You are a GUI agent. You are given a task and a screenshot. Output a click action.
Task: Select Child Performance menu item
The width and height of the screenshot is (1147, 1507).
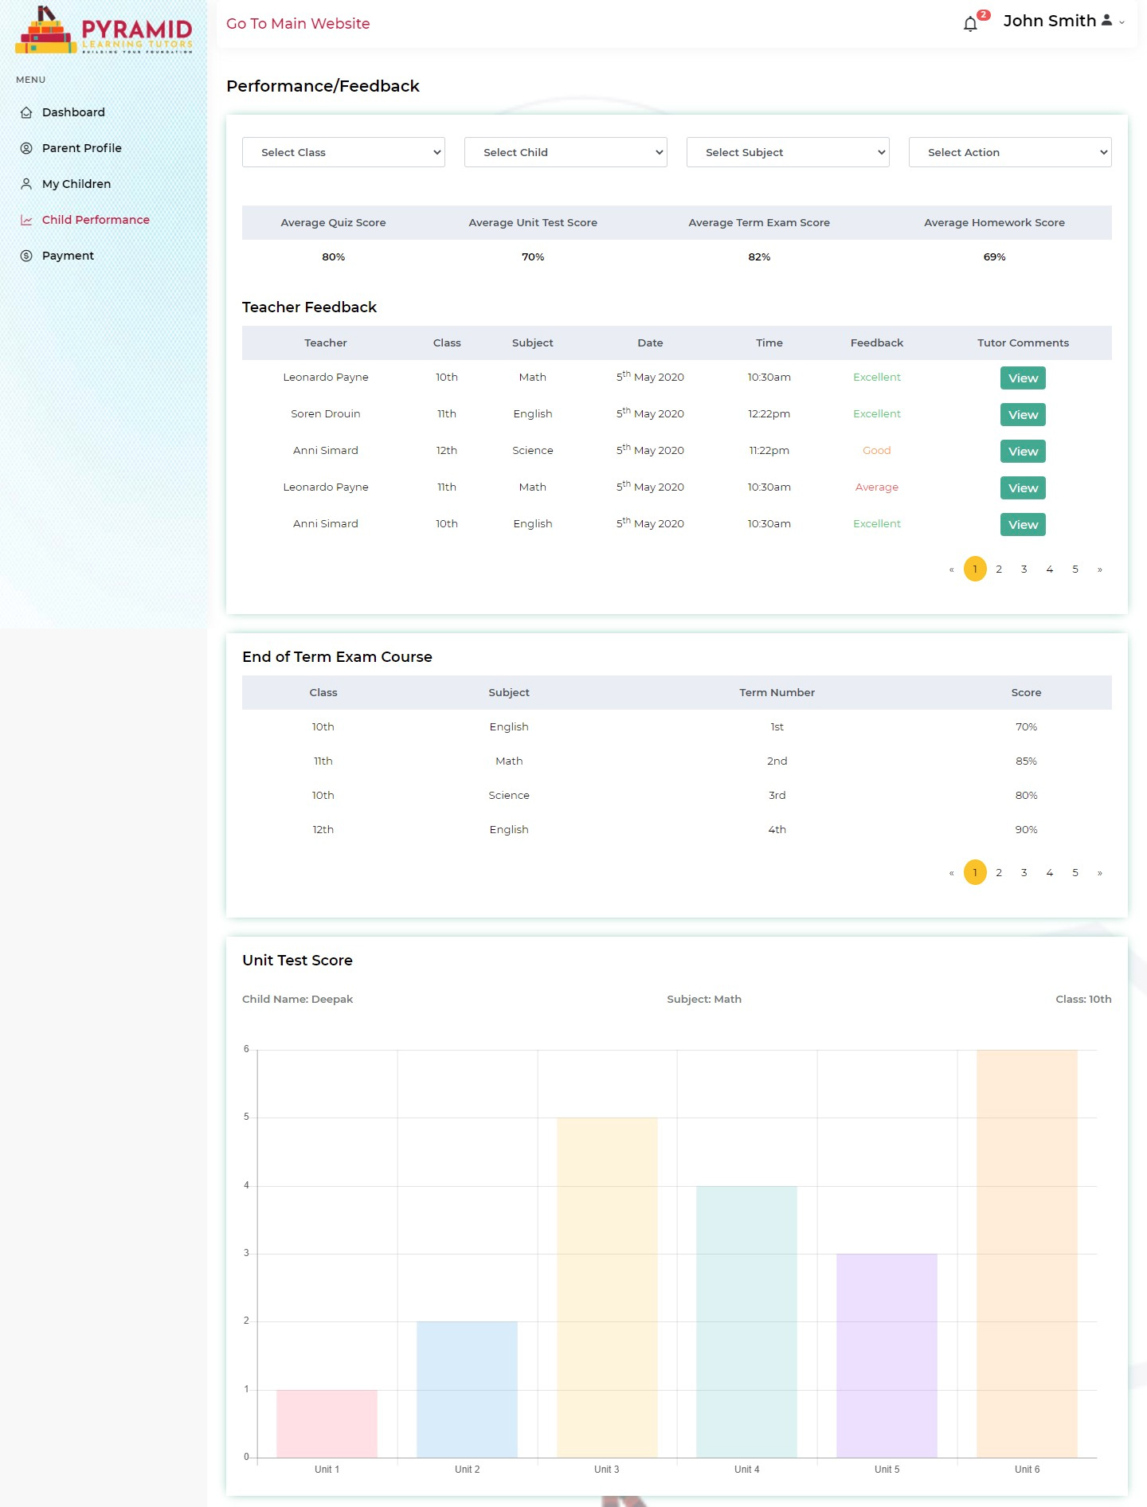pos(96,220)
